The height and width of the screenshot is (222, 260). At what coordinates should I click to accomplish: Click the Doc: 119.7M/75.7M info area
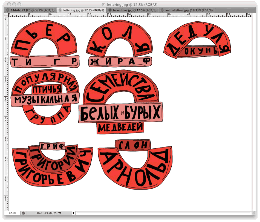click(49, 213)
